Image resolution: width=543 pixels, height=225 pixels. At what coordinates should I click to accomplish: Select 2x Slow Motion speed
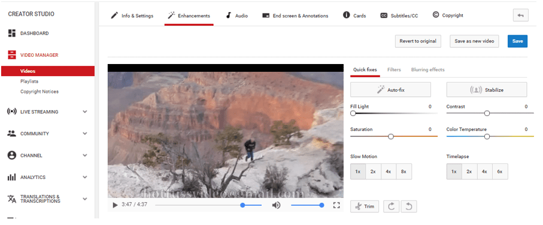pos(373,171)
